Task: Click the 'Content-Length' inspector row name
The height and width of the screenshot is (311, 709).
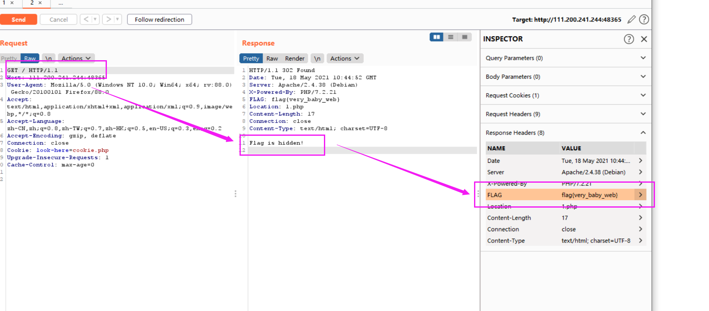Action: pos(509,218)
